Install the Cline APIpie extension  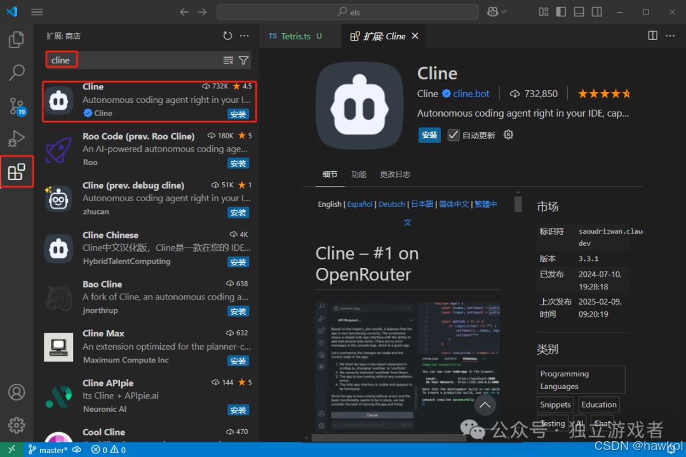pyautogui.click(x=238, y=410)
